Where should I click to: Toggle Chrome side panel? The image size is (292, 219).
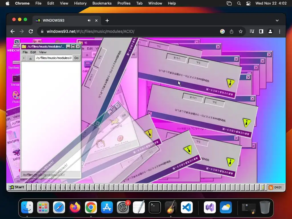tap(261, 31)
